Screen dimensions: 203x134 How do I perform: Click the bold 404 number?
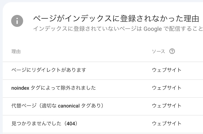[71, 124]
